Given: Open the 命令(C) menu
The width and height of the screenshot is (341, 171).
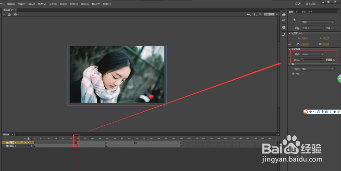Looking at the screenshot, I should [x=63, y=4].
